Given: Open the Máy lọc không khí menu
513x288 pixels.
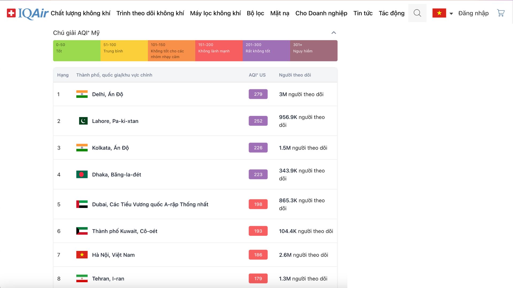Looking at the screenshot, I should (215, 13).
